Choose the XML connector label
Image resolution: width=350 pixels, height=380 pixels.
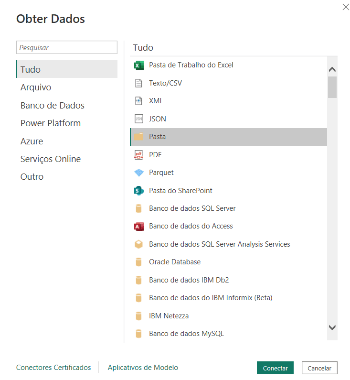tap(156, 101)
